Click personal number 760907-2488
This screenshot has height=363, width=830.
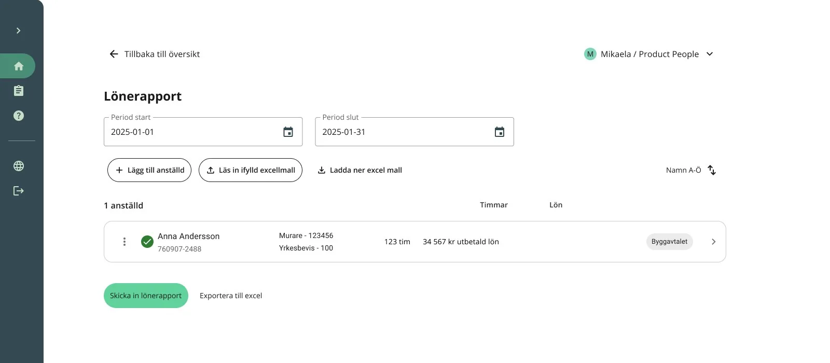tap(179, 249)
